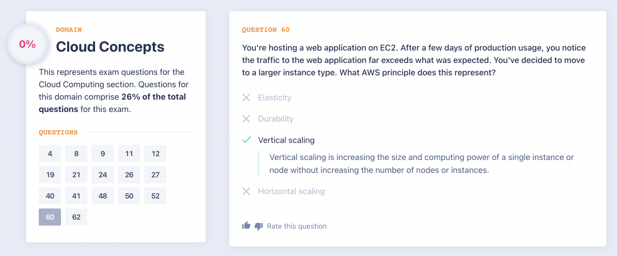The height and width of the screenshot is (256, 617).
Task: Go to question 4
Action: tap(50, 153)
